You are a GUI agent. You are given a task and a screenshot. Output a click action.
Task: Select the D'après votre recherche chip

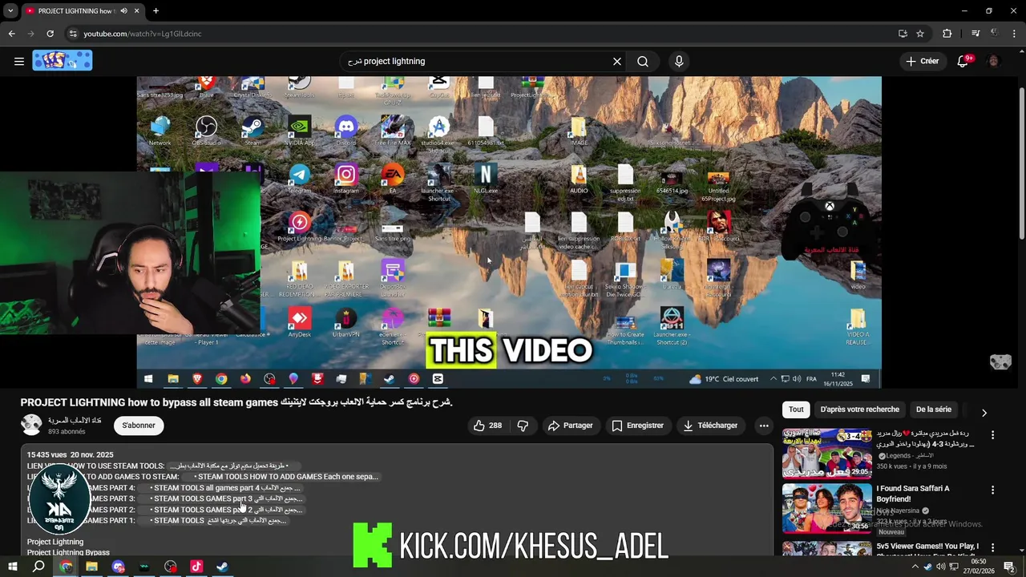click(x=860, y=410)
